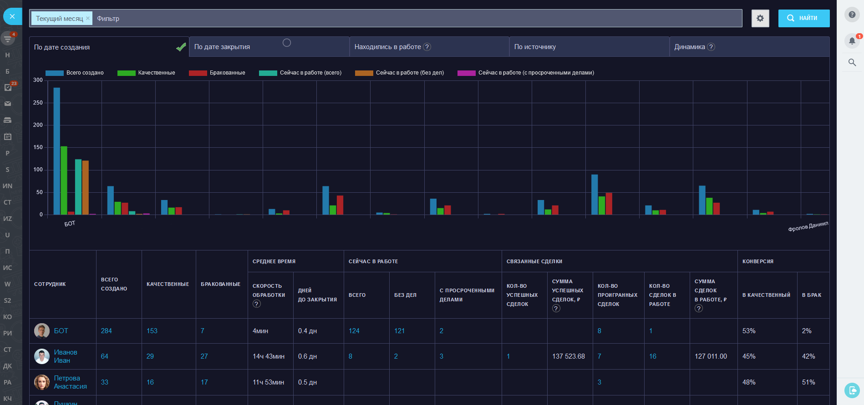This screenshot has height=405, width=864.
Task: Switch to the Находились в работе tab
Action: click(387, 47)
